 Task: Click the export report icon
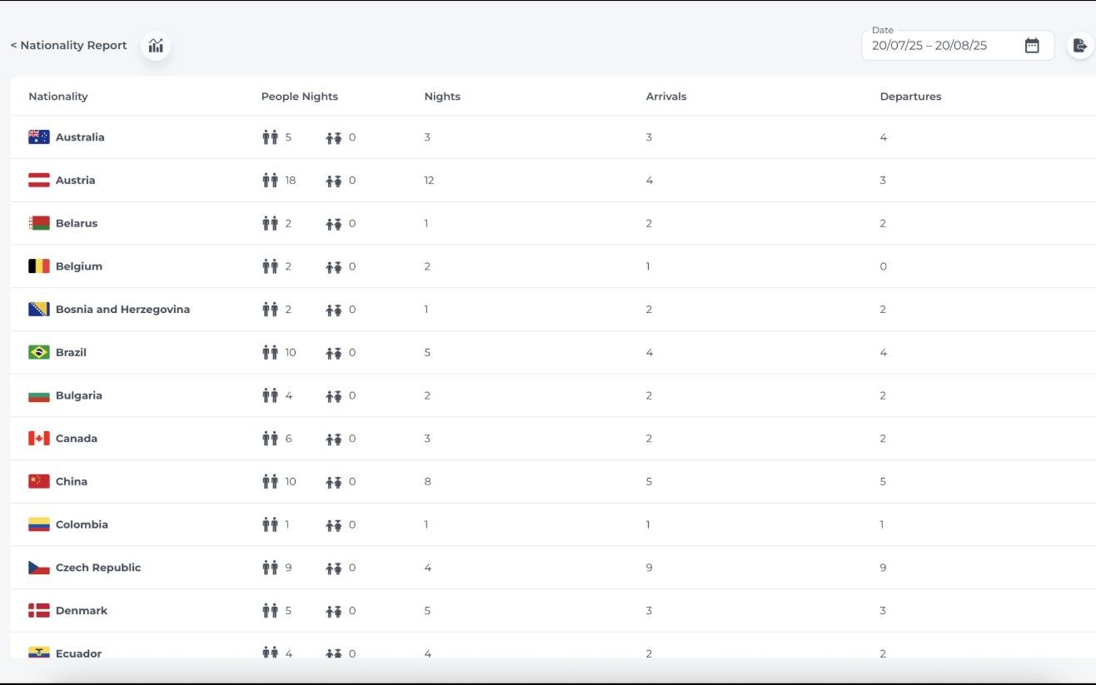1080,46
